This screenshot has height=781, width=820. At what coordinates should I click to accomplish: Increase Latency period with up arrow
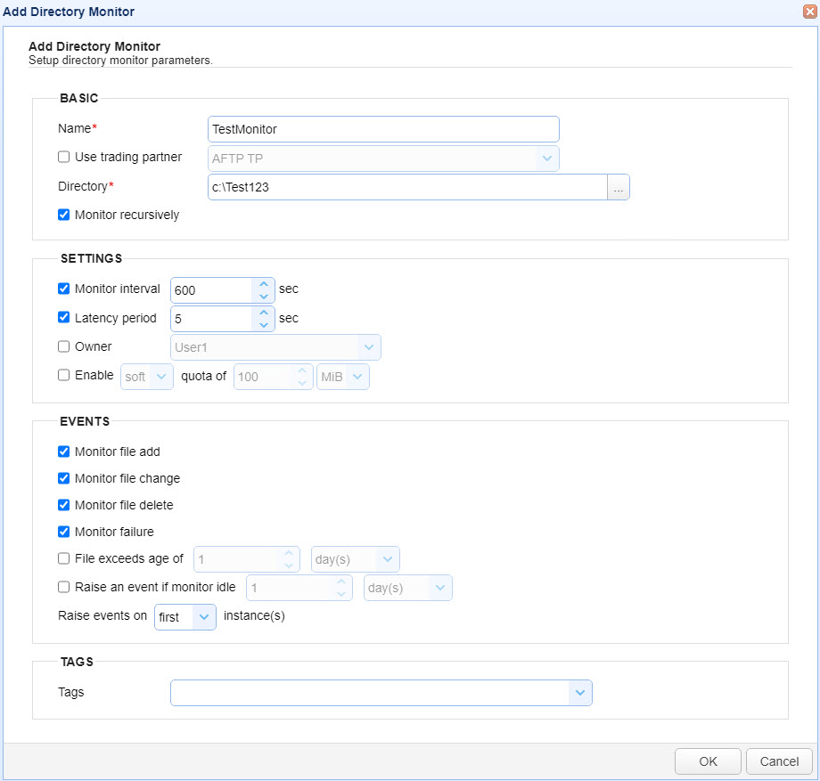[264, 313]
